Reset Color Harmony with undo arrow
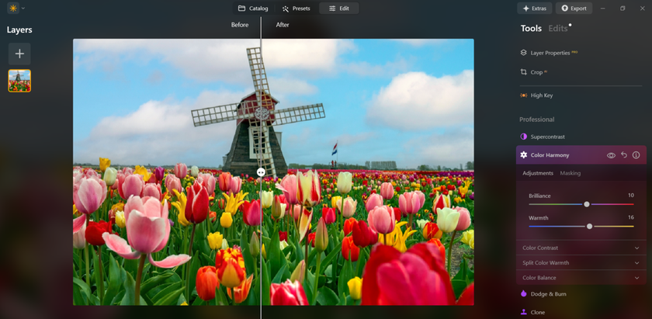 click(624, 154)
